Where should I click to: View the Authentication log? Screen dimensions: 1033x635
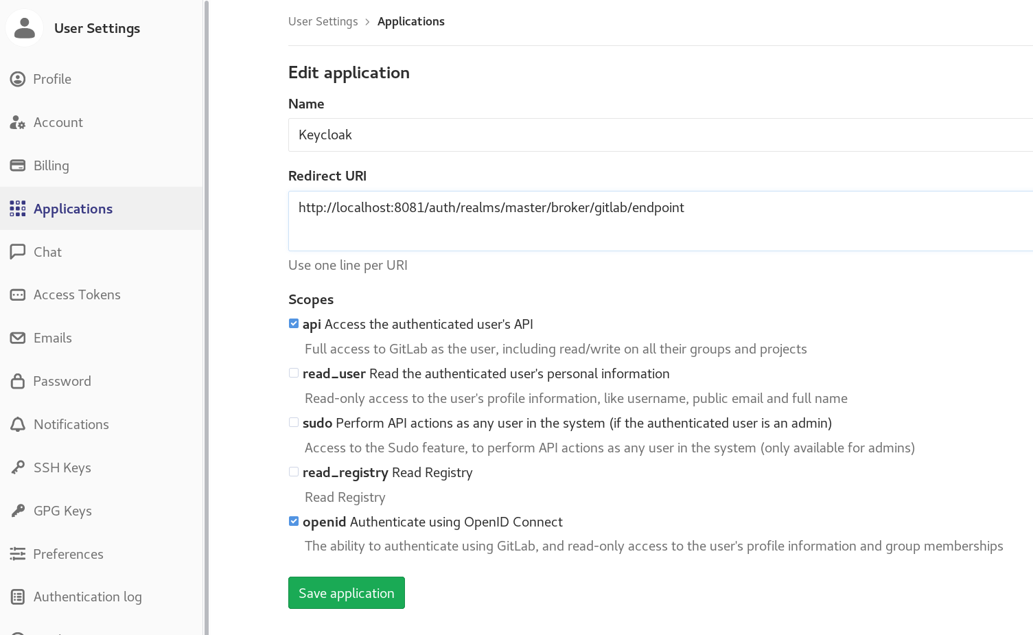pos(18,597)
